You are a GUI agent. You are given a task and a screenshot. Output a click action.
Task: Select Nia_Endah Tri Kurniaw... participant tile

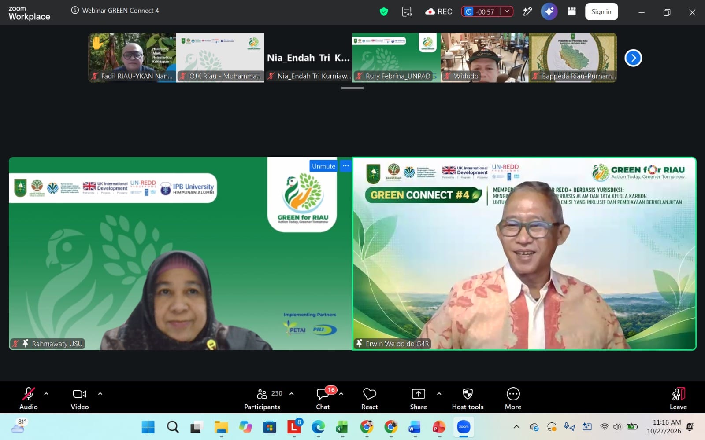tap(308, 58)
